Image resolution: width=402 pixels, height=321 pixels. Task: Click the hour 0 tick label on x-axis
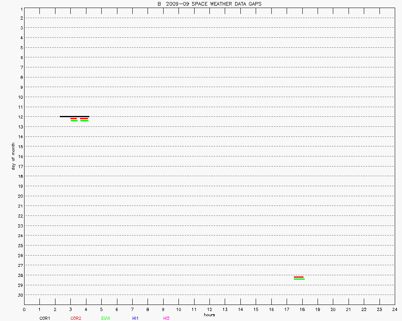coord(24,309)
